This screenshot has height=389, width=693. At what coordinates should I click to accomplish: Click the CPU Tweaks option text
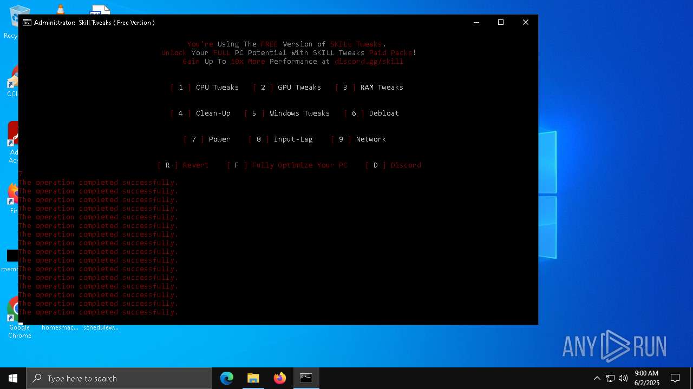point(217,88)
